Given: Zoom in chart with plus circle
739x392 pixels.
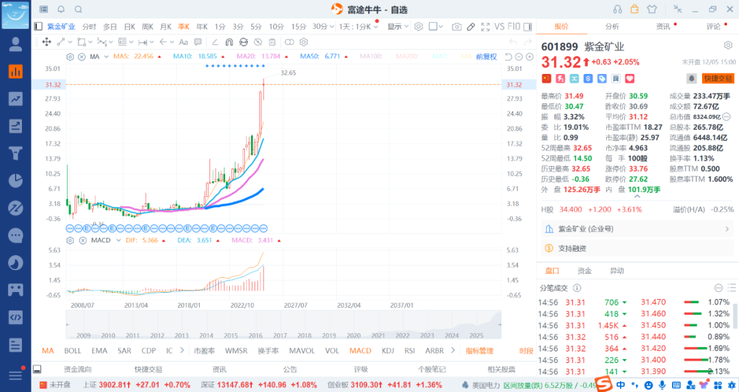Looking at the screenshot, I should click(x=530, y=57).
